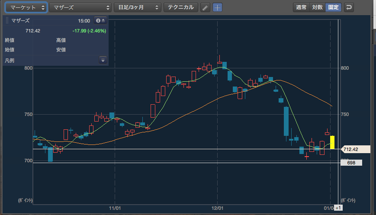
Task: Click the left axis 800 label
Action: pyautogui.click(x=28, y=68)
